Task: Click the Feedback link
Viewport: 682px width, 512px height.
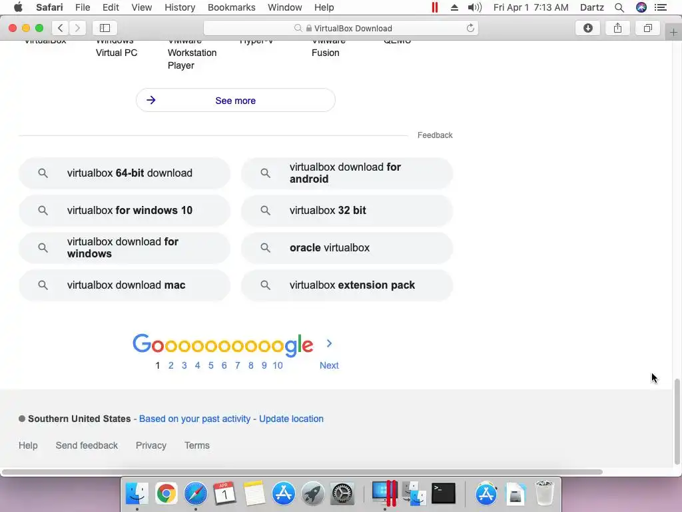Action: [x=435, y=135]
